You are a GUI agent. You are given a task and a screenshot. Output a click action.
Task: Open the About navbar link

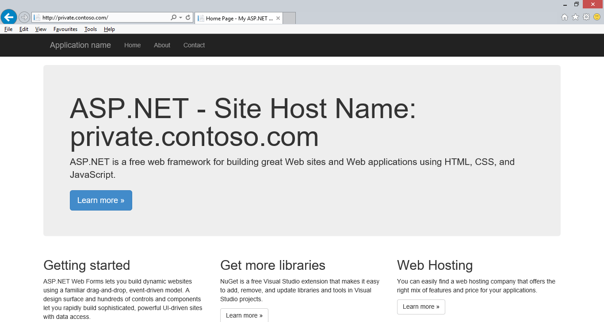162,45
